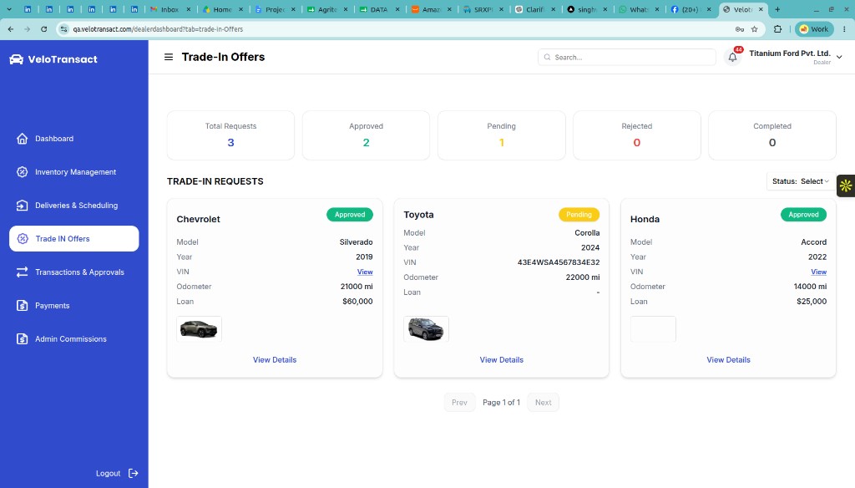Click the Completed summary card
Image resolution: width=855 pixels, height=488 pixels.
(772, 135)
